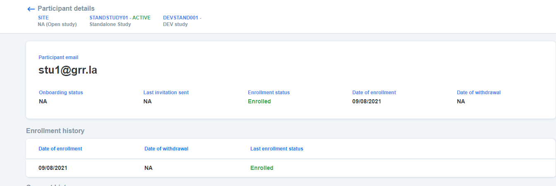Click the DEV study text
This screenshot has height=186, width=556.
175,24
